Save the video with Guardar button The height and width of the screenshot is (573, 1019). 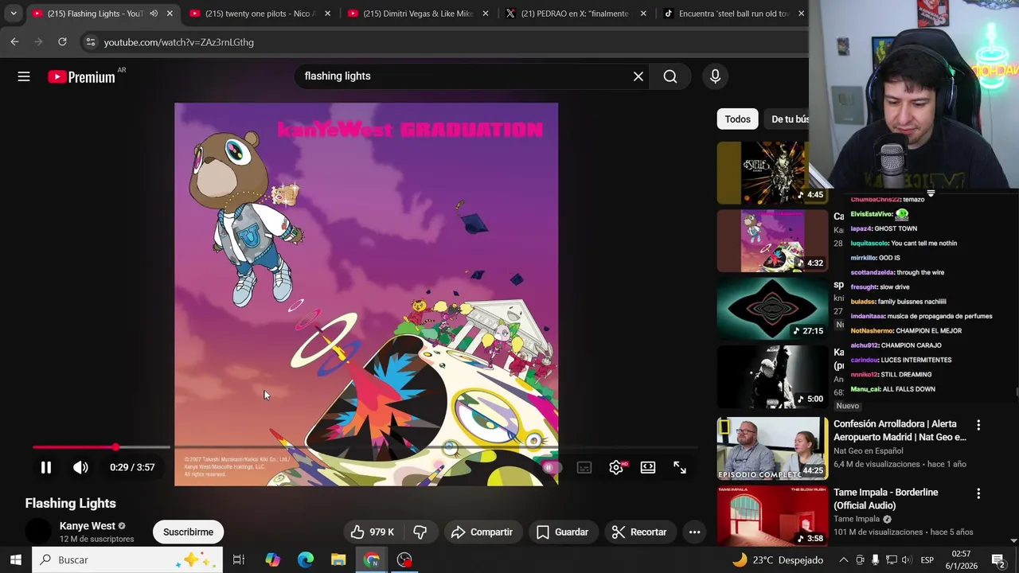pos(562,532)
